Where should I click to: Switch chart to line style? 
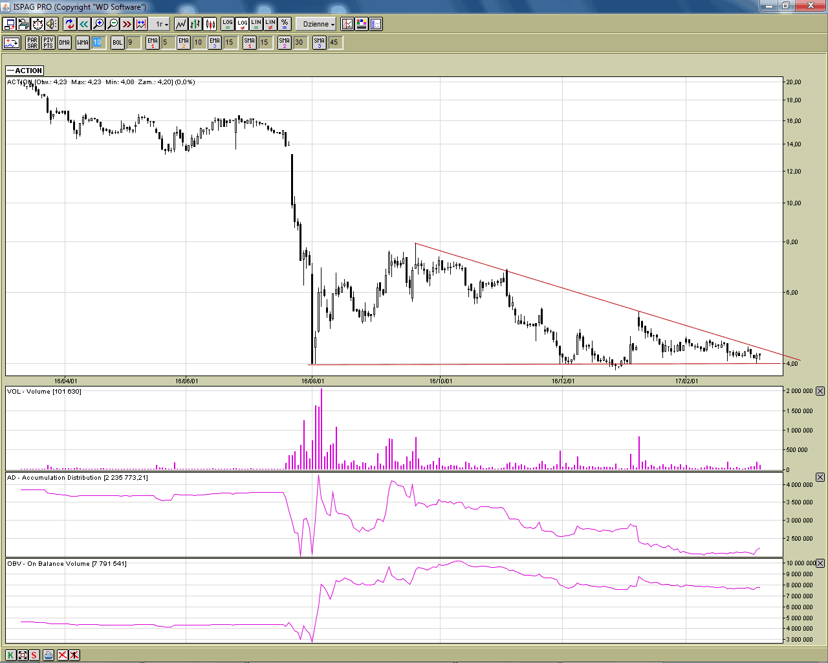[180, 24]
